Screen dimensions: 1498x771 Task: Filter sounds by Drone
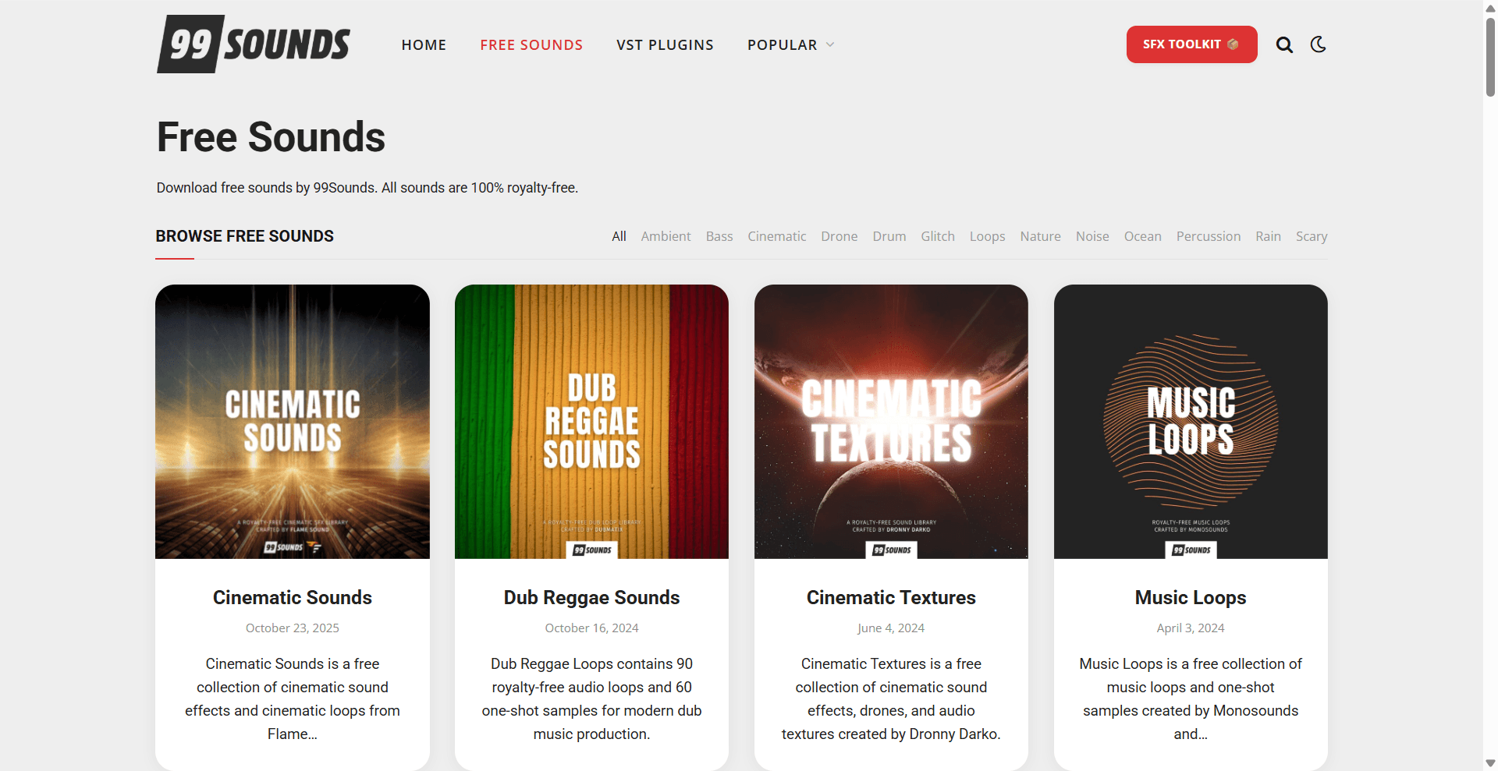coord(839,236)
